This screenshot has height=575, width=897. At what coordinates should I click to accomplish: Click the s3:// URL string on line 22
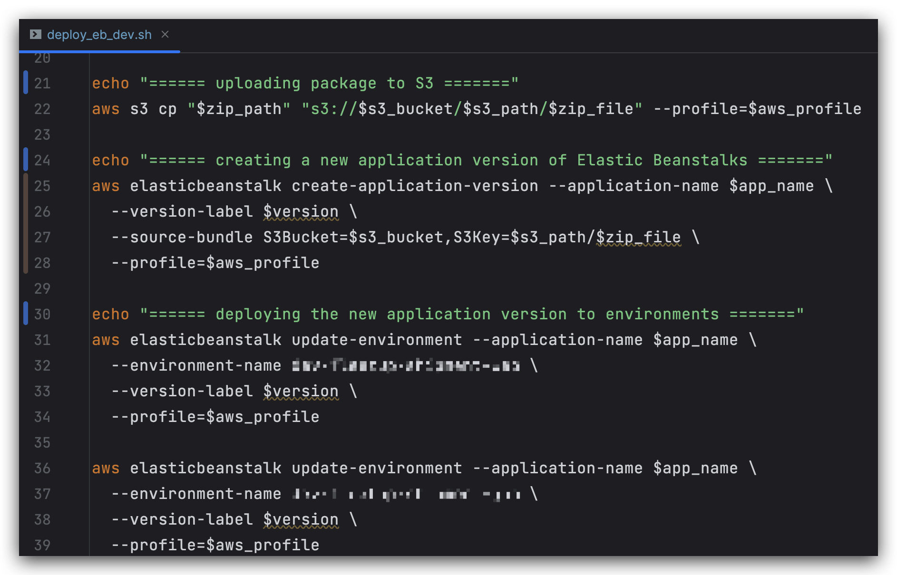472,109
